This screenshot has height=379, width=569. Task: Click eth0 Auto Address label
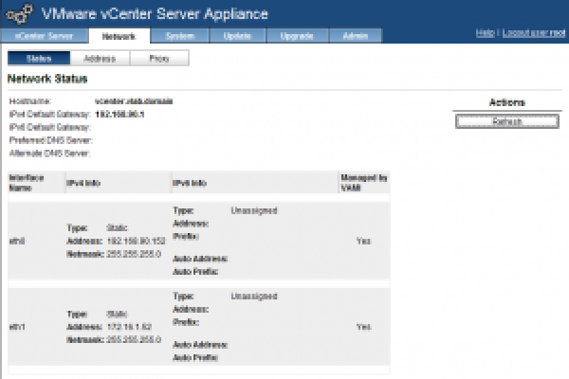(200, 259)
